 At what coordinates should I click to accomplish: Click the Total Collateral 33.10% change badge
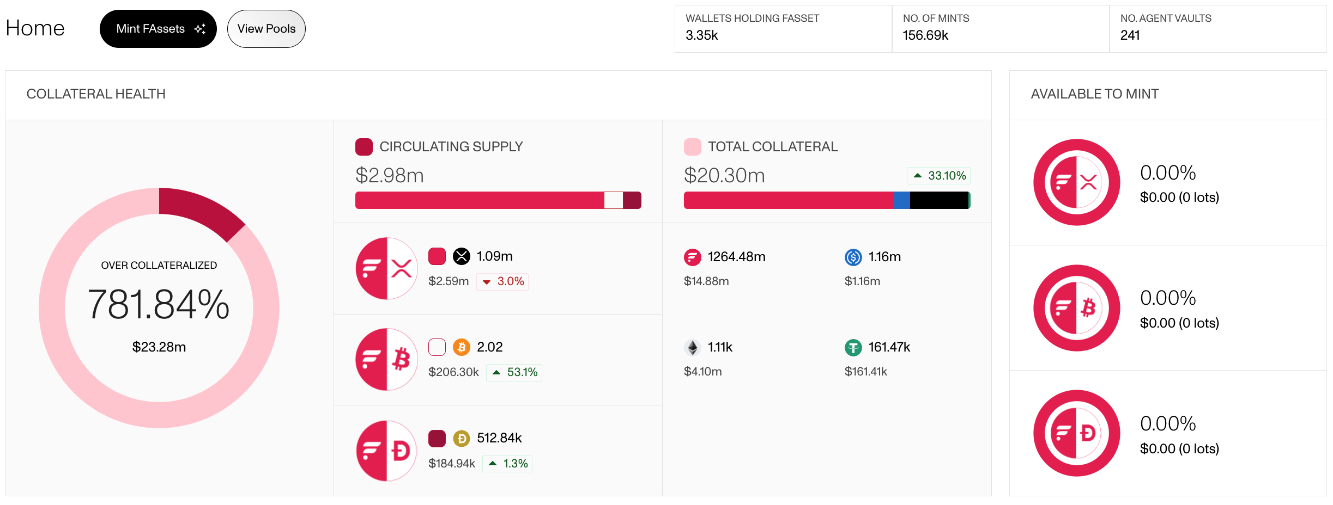coord(938,176)
